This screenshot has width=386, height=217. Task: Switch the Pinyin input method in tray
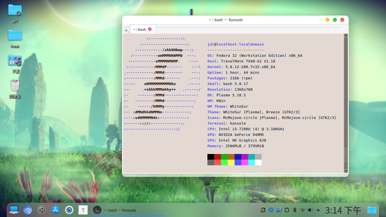coord(279,210)
